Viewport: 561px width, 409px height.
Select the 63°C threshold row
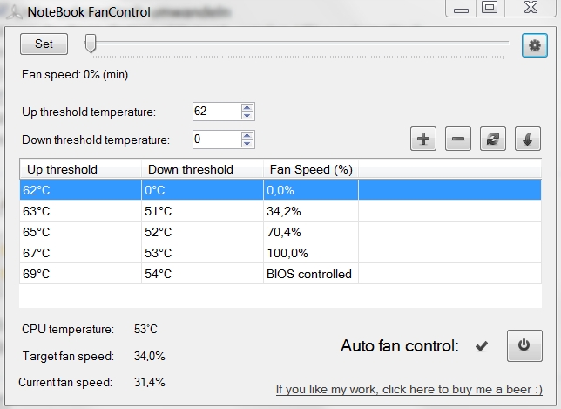[280, 211]
